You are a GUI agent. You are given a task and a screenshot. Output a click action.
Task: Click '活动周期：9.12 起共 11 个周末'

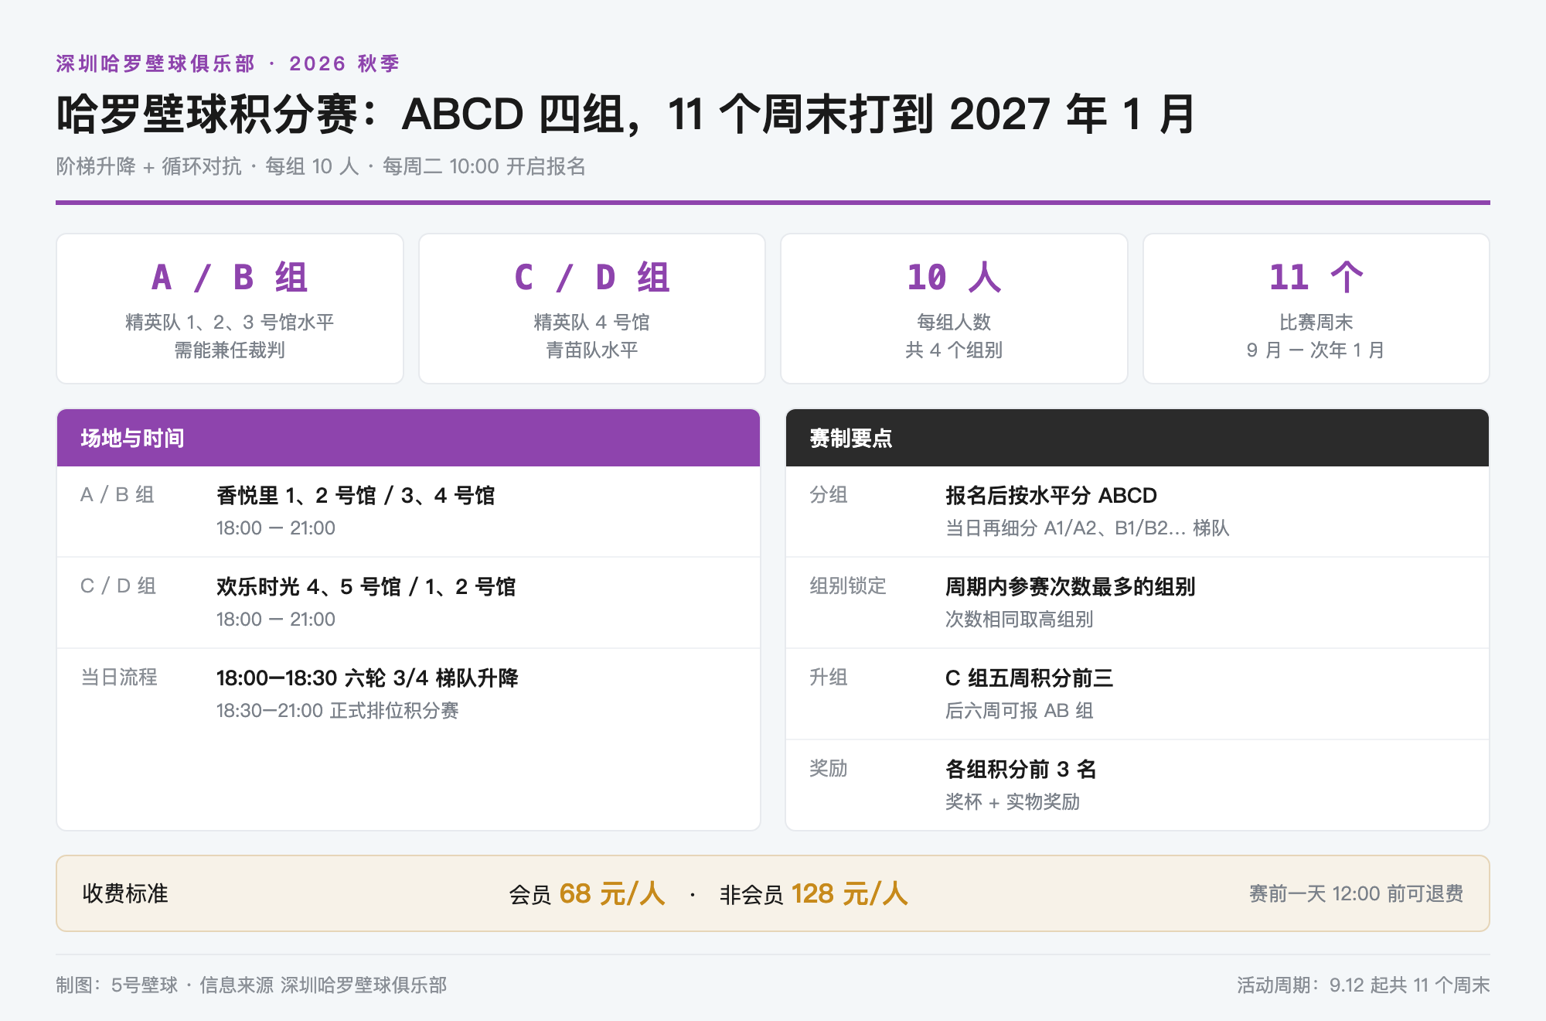point(1364,985)
